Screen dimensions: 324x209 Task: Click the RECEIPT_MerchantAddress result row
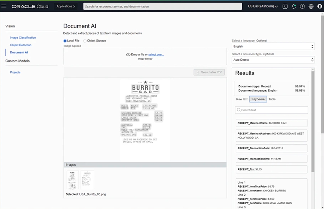[271, 136]
